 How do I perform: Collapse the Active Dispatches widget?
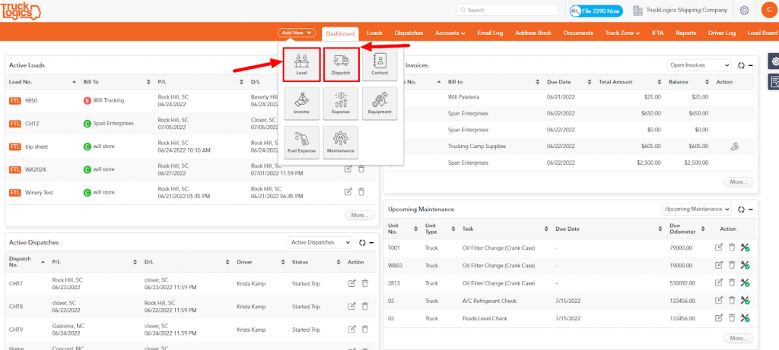coord(371,242)
